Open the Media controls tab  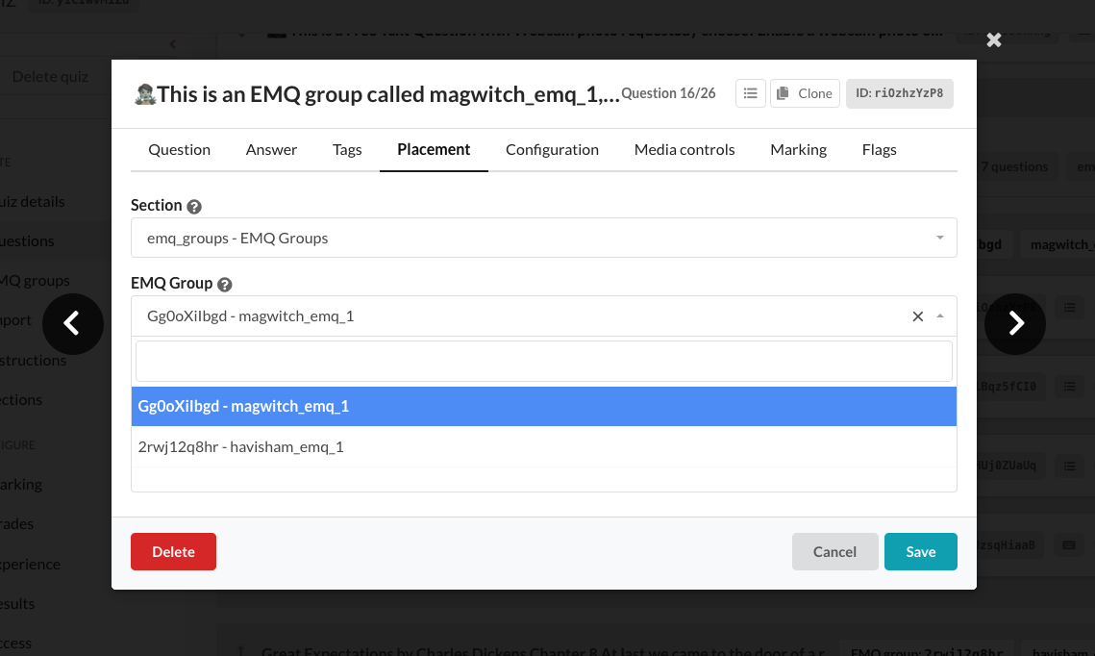684,149
